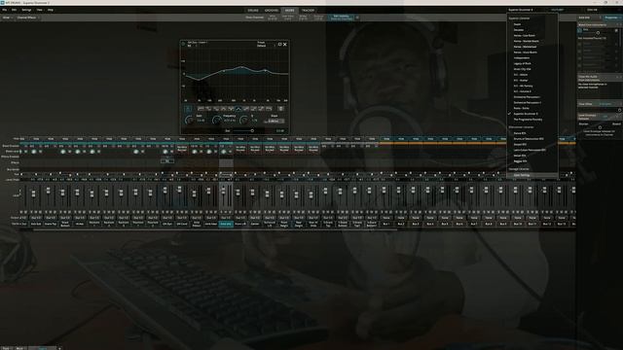The image size is (623, 350).
Task: Switch to the DRUMS tab
Action: [253, 11]
